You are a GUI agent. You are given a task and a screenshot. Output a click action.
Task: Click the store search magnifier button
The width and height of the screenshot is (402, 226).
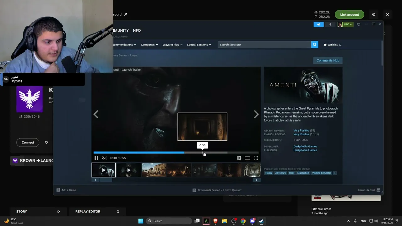point(315,45)
